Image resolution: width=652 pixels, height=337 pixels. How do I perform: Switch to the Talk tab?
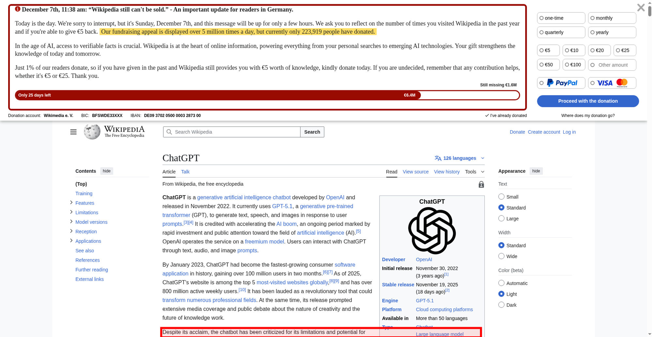pyautogui.click(x=185, y=172)
